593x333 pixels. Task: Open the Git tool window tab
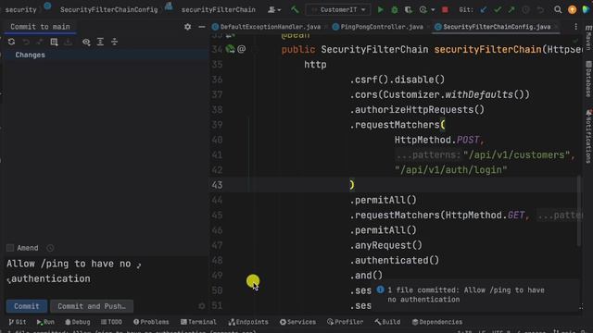[18, 322]
